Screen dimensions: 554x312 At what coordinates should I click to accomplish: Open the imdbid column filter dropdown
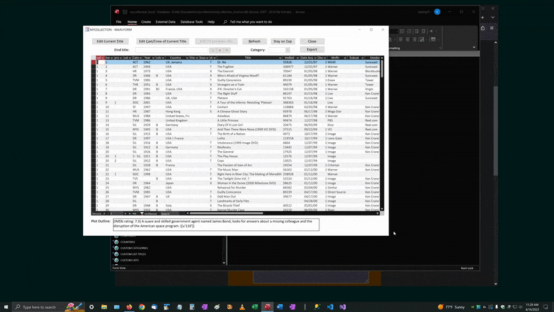coord(298,58)
